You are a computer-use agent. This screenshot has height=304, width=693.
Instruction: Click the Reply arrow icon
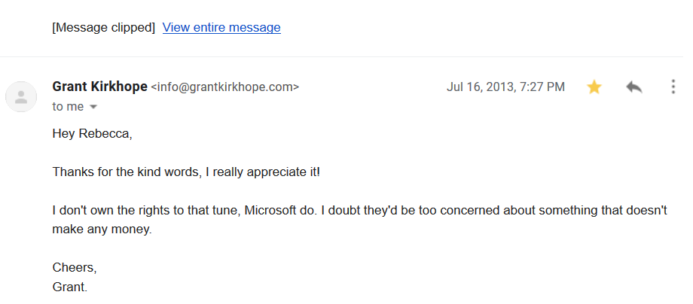633,87
